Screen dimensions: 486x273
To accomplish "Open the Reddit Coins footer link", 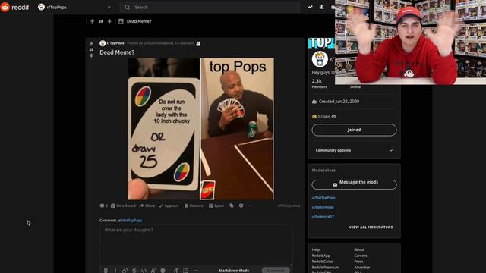I will click(x=322, y=262).
